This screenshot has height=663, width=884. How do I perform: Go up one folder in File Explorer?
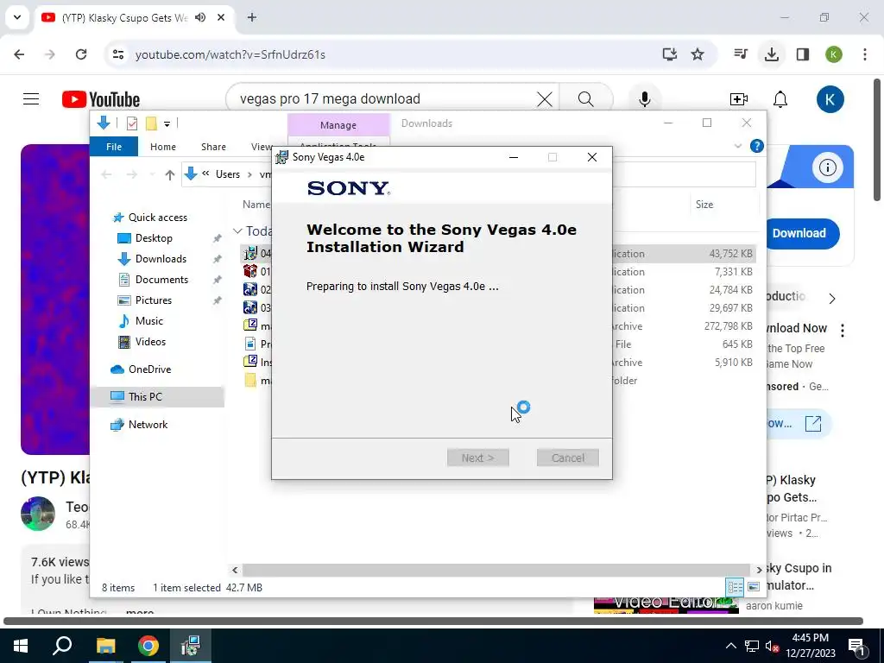tap(170, 174)
